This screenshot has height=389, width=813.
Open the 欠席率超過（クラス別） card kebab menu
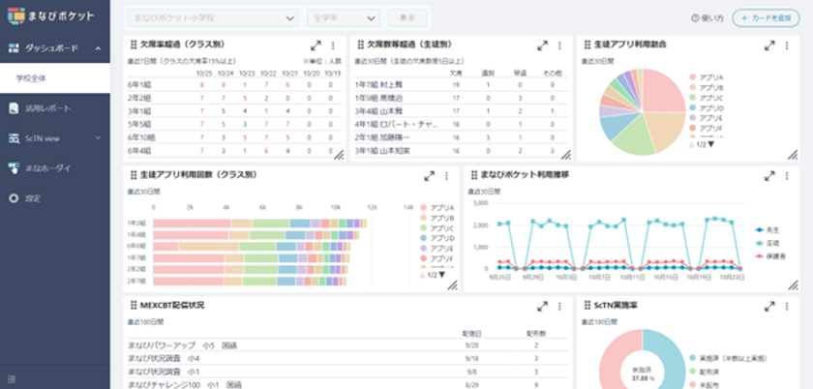point(333,45)
